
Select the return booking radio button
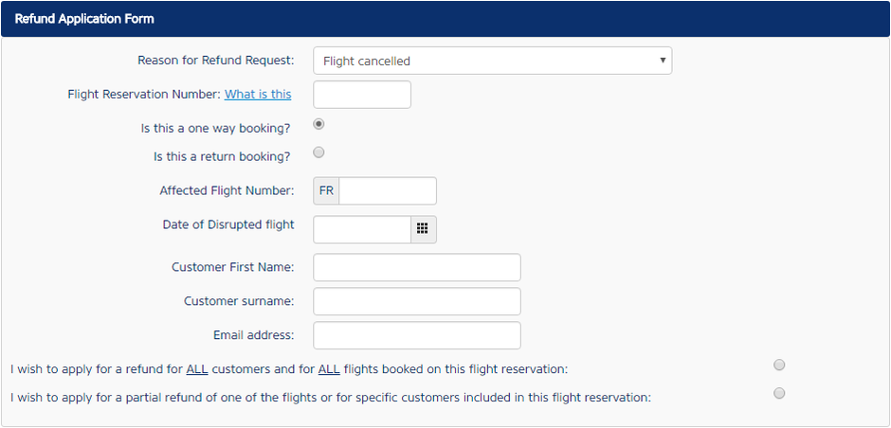tap(318, 152)
